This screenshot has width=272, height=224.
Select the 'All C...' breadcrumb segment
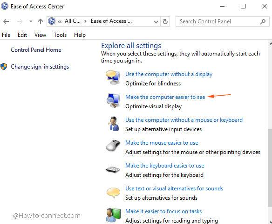pos(73,21)
